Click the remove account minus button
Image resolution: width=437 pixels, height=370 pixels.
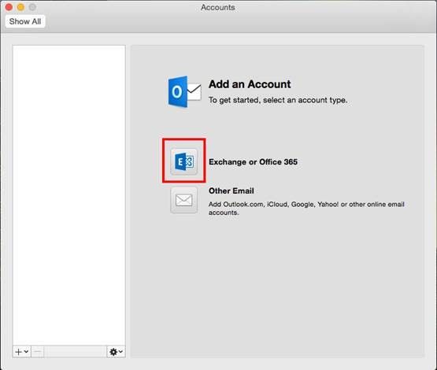38,352
